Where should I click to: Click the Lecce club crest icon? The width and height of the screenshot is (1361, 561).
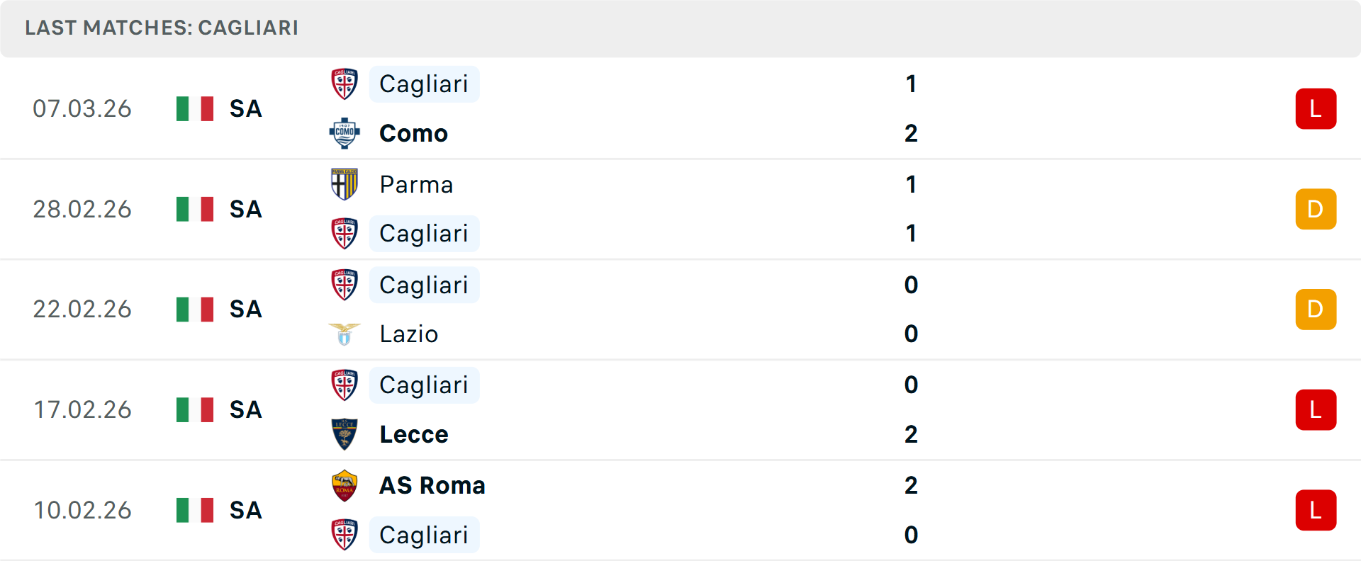(x=345, y=434)
